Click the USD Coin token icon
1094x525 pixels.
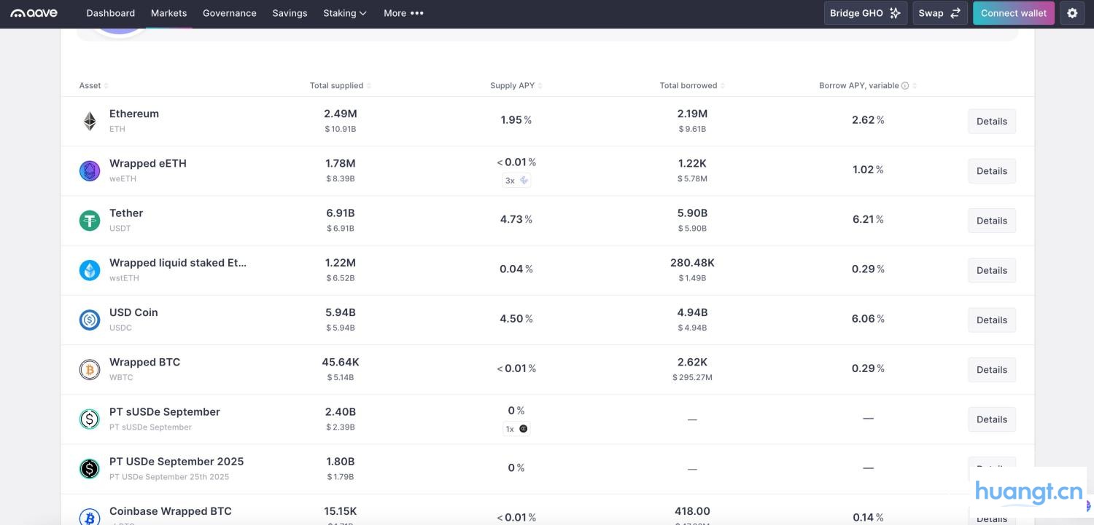[x=89, y=319]
